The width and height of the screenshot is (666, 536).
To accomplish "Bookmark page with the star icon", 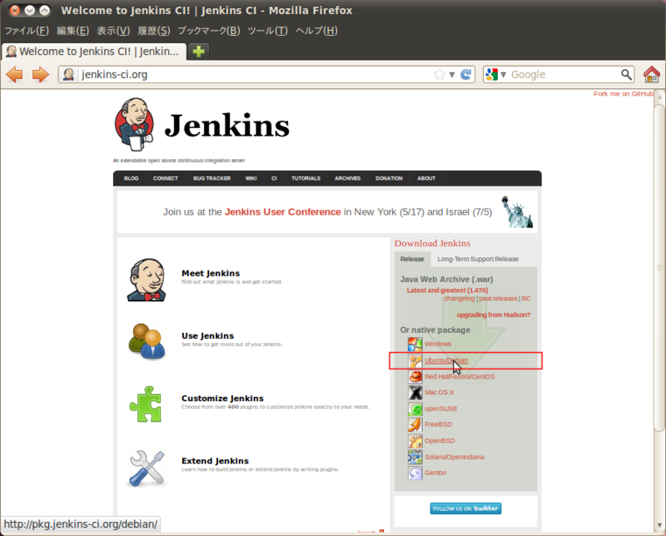I will (x=440, y=74).
